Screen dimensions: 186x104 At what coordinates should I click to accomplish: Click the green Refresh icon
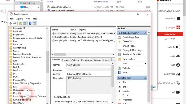pos(119,68)
